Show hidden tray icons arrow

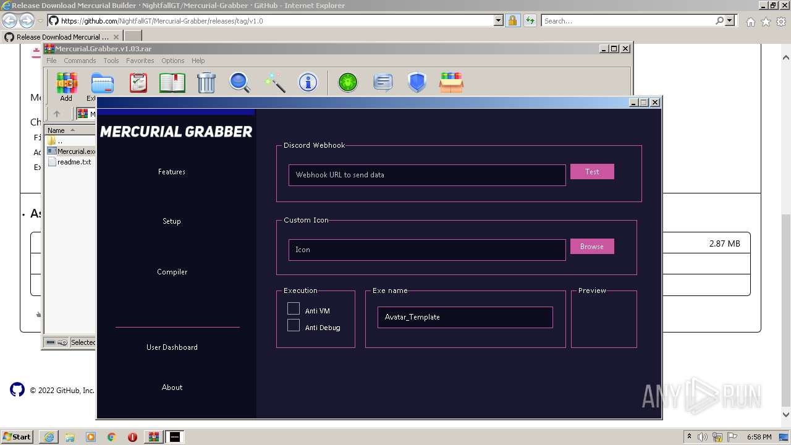(689, 436)
